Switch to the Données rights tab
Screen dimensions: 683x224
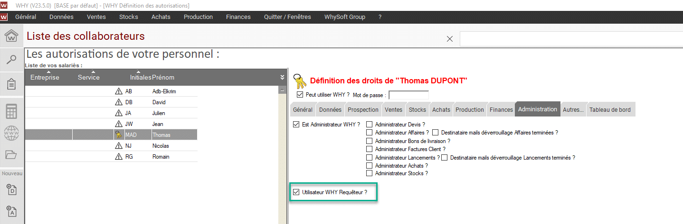330,109
